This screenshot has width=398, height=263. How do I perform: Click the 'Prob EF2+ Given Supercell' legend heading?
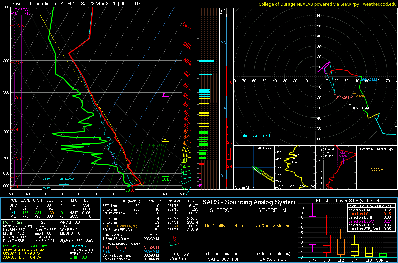pos(370,206)
